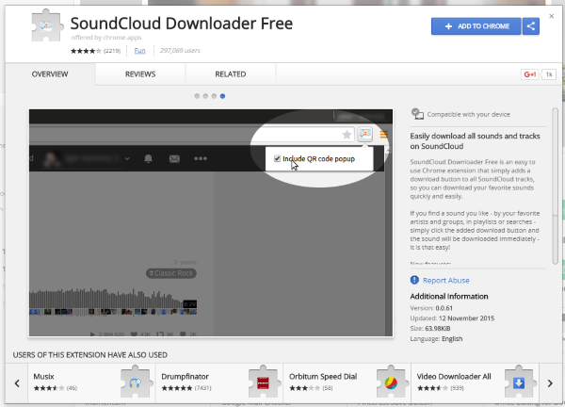
Task: Click the 297,069 users text
Action: point(180,51)
